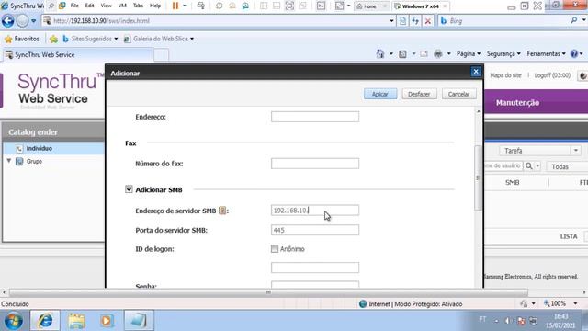
Task: Click the IE print icon
Action: (438, 54)
